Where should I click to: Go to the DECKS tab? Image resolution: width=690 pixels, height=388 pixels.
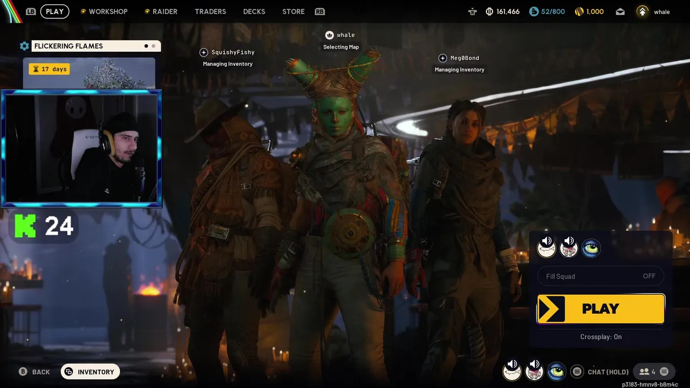click(x=254, y=11)
